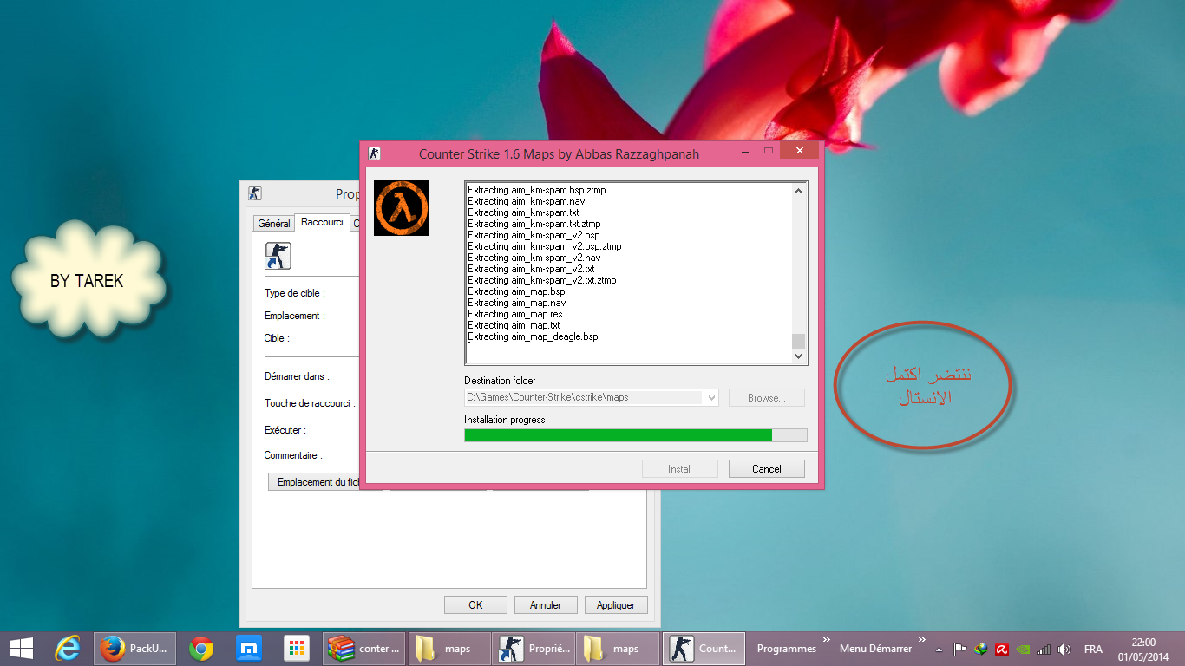
Task: Open NVIDIA tray icon
Action: click(x=1023, y=649)
